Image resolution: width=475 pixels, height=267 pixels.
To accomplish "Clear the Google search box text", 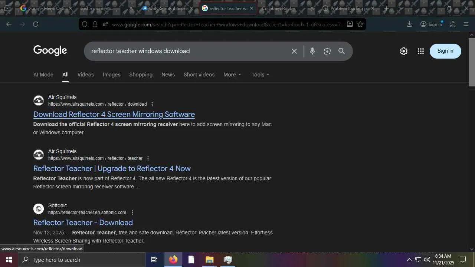I will tap(294, 51).
